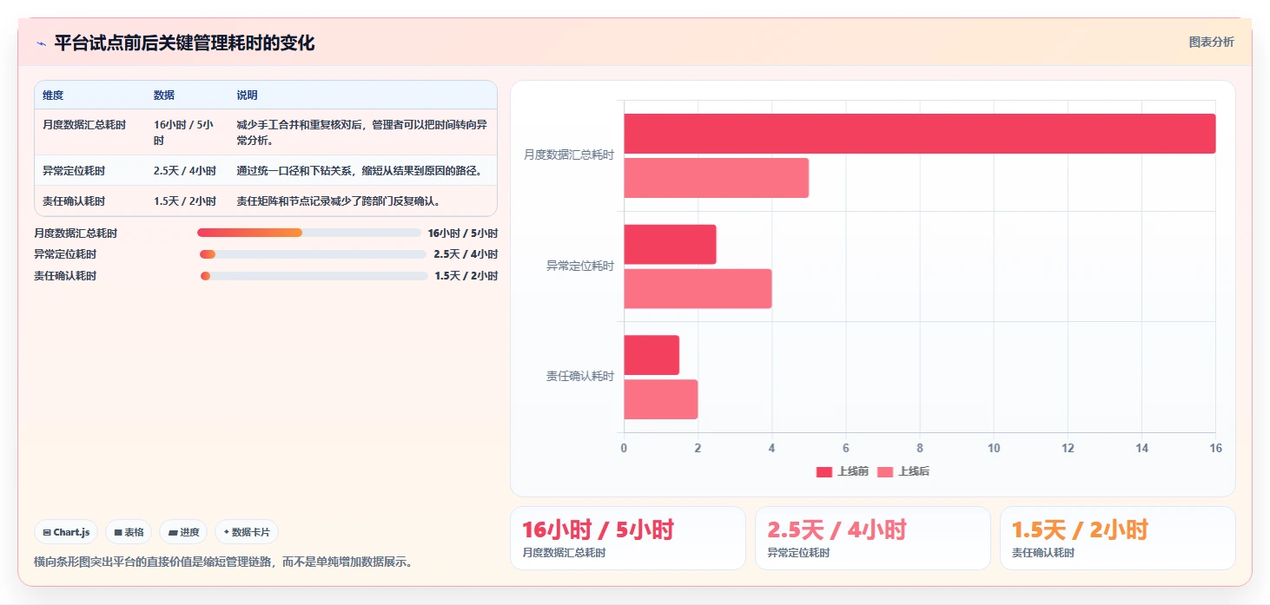Click description starting 责任矩阵和节点记录
Screen dimensions: 1270x605
(x=340, y=201)
